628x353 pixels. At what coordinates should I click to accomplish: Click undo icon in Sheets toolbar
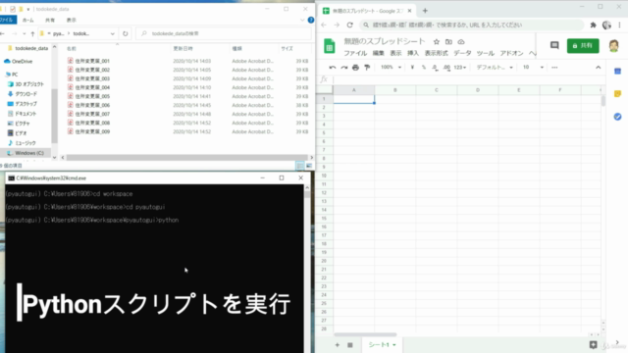333,68
